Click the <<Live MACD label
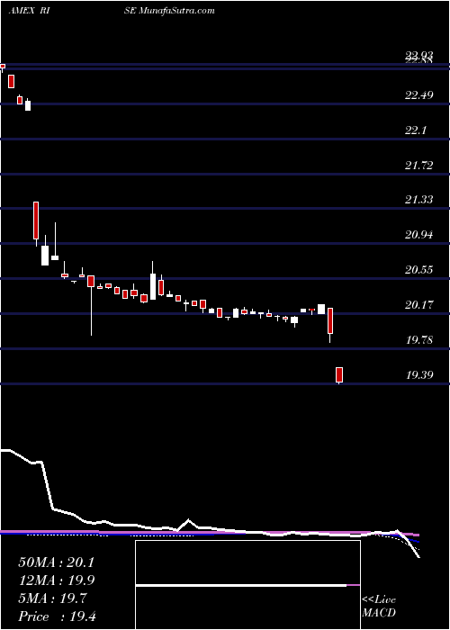The width and height of the screenshot is (450, 630). pos(379,607)
